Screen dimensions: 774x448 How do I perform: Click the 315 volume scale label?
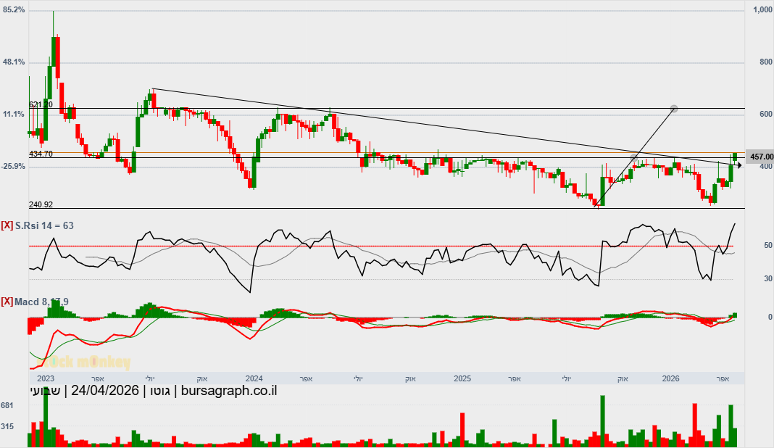[7, 427]
